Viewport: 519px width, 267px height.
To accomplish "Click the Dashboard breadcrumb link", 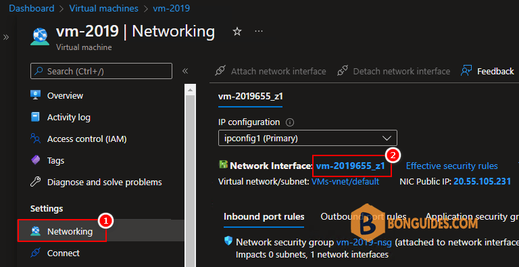I will 32,8.
